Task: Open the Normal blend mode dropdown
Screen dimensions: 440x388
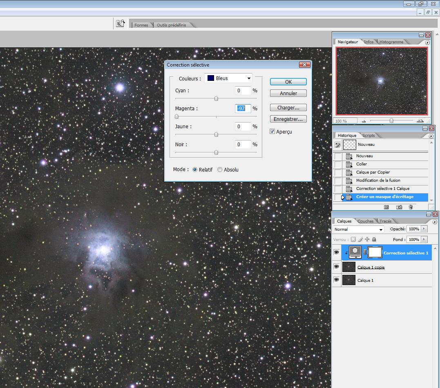Action: (x=359, y=230)
